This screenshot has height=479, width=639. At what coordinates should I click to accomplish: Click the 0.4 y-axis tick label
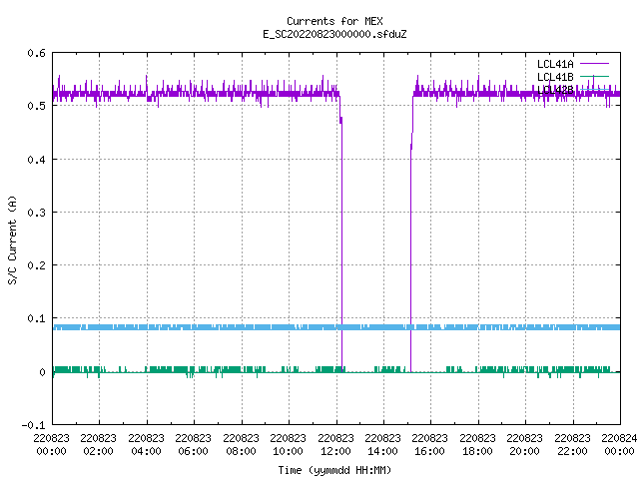pyautogui.click(x=36, y=160)
